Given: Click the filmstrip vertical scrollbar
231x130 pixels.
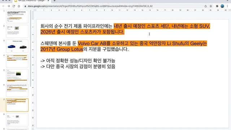Looking at the screenshot, I should point(30,48).
